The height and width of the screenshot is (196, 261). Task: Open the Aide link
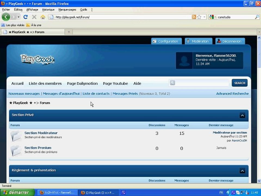click(137, 84)
